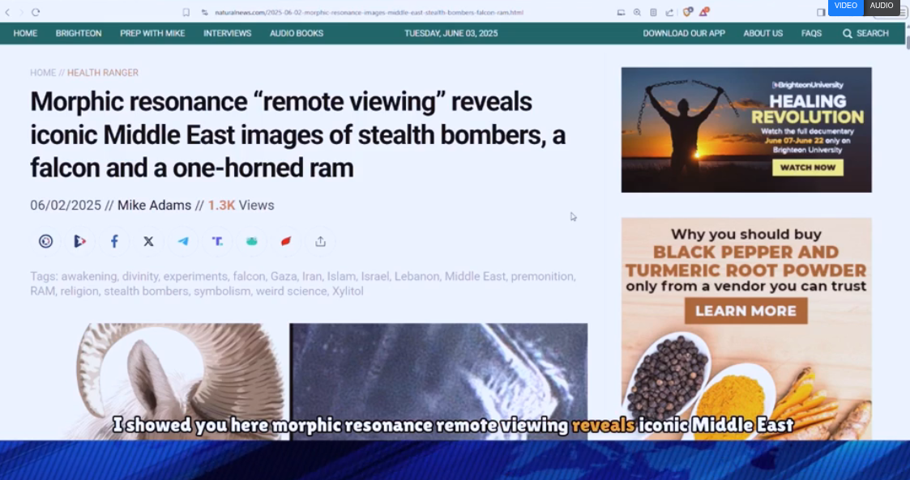
Task: Open the HEALTH RANGER breadcrumb link
Action: (x=103, y=73)
